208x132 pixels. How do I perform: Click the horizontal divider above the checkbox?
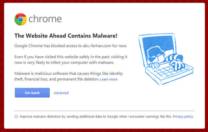point(104,111)
